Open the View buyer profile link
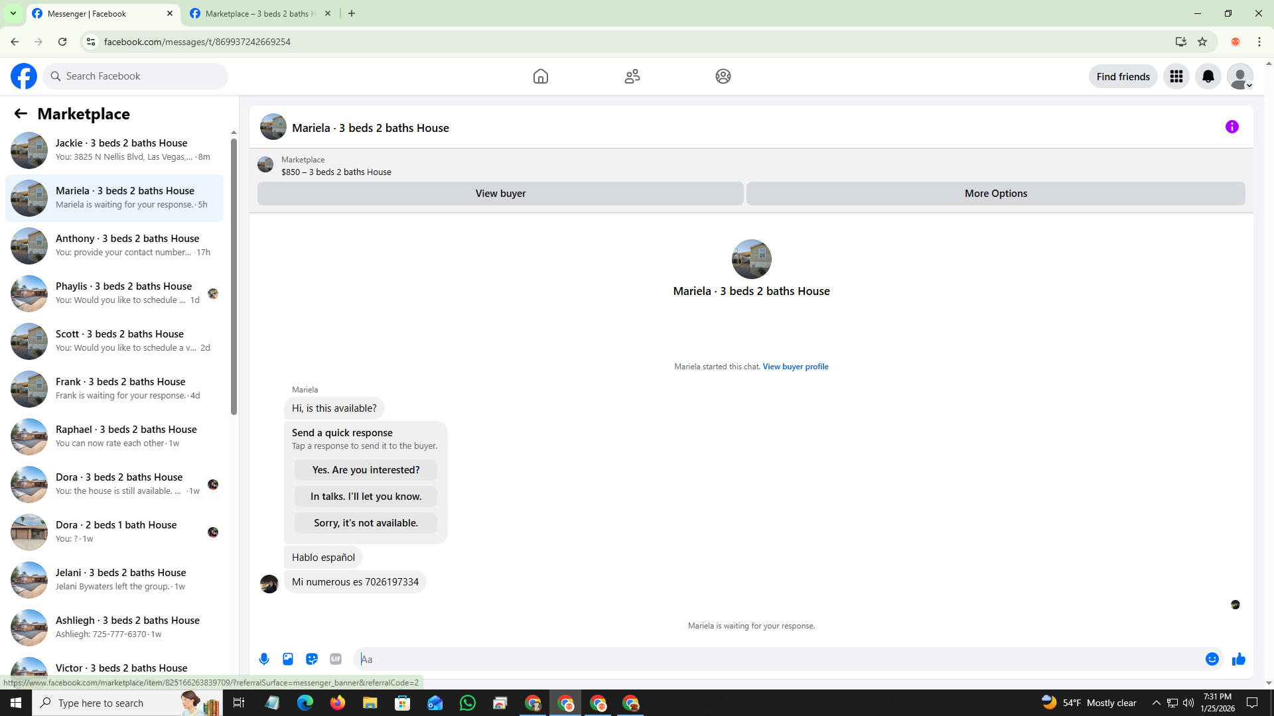1274x716 pixels. (796, 367)
